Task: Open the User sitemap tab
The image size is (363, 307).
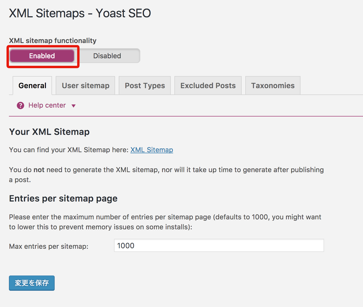Action: point(86,86)
